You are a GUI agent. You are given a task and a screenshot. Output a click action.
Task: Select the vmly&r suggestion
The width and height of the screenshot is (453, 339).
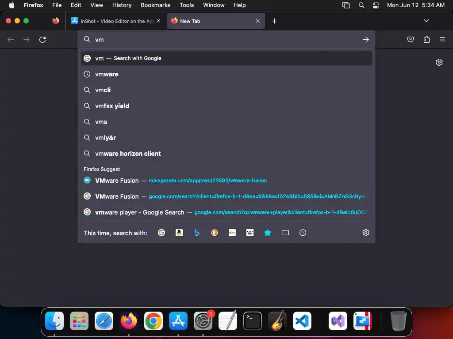(x=226, y=138)
